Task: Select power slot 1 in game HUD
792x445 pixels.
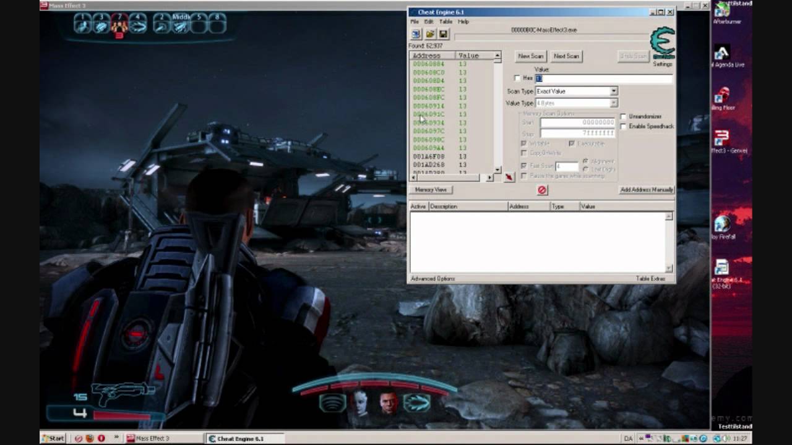Action: pos(82,23)
